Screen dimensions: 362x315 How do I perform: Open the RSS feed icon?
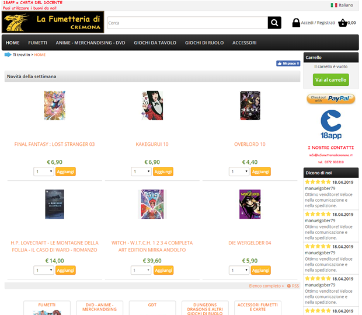click(x=289, y=286)
